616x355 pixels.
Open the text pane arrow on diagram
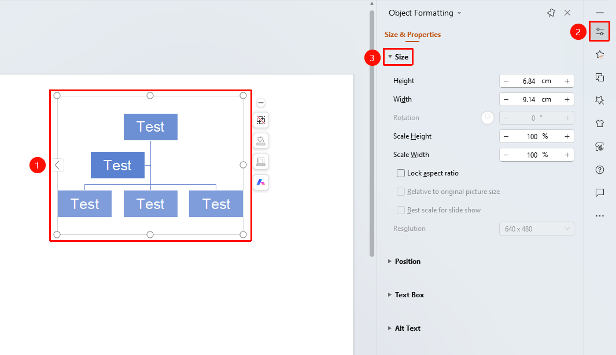[57, 165]
